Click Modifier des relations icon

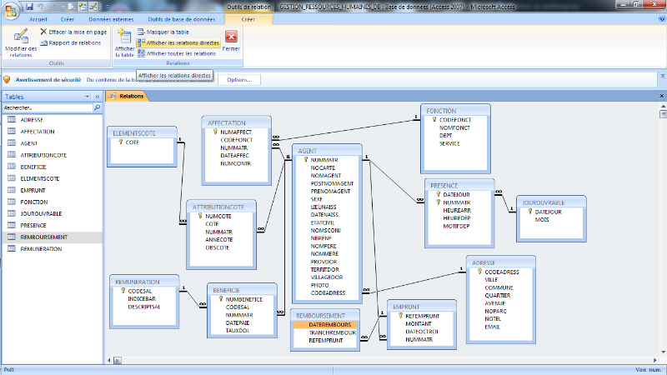point(20,42)
